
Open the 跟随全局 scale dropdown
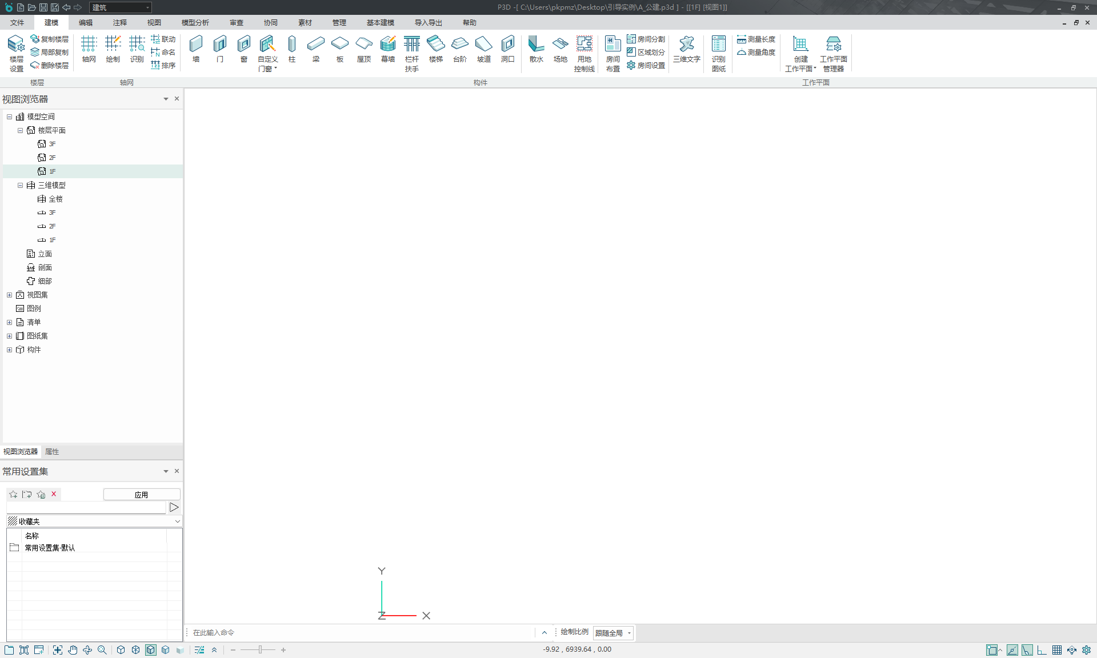pos(614,633)
